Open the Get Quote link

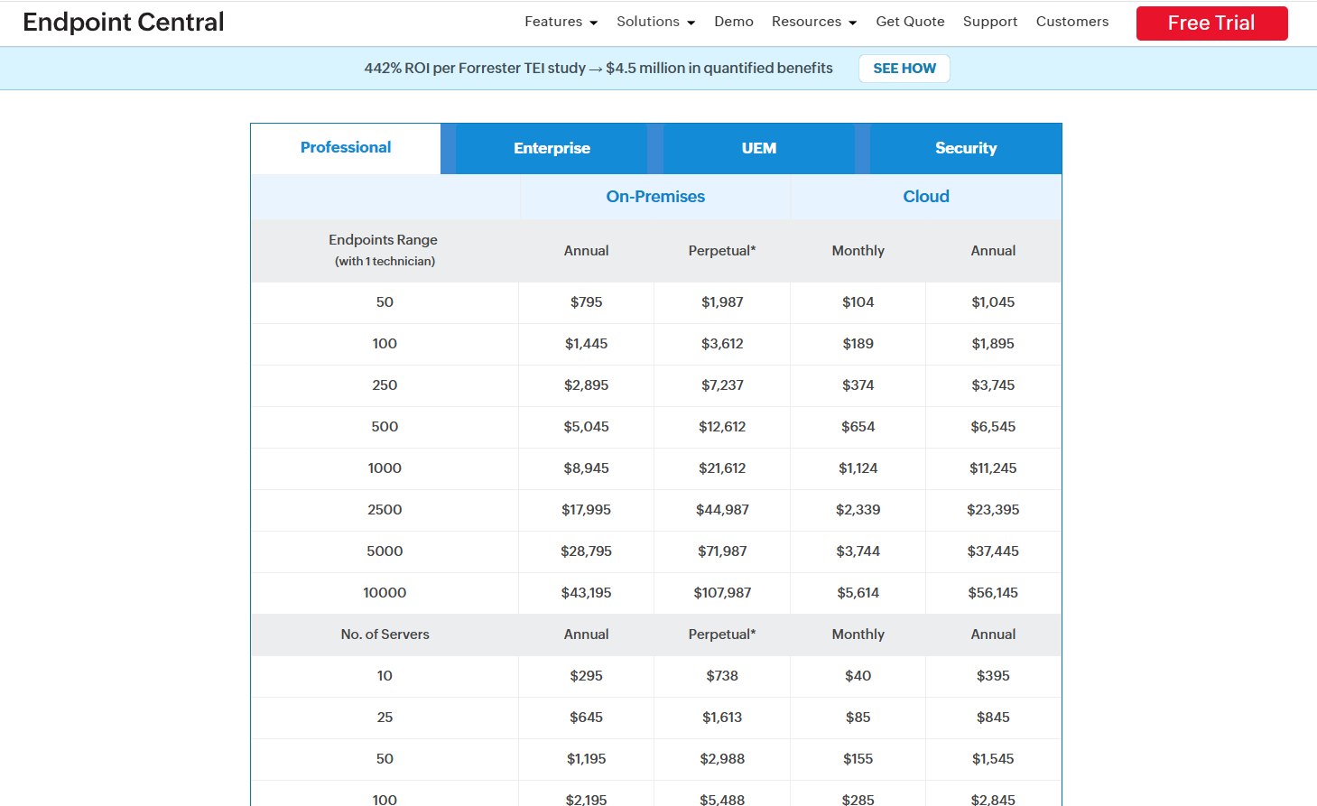point(910,22)
